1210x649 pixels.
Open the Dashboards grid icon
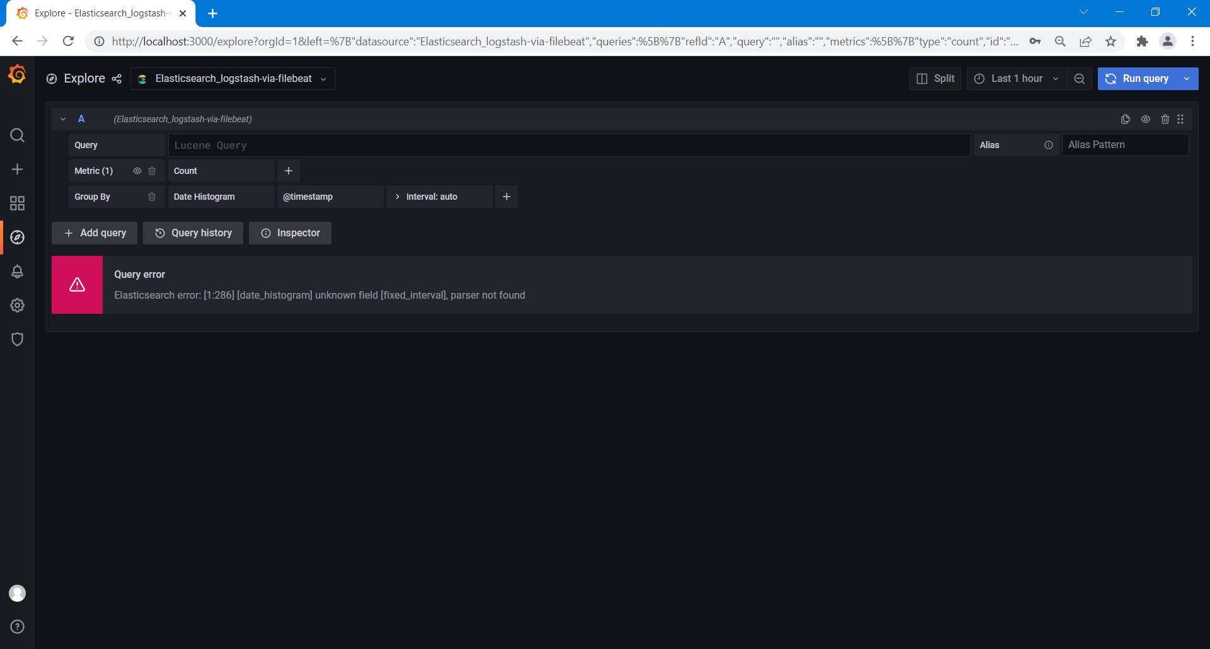tap(18, 203)
